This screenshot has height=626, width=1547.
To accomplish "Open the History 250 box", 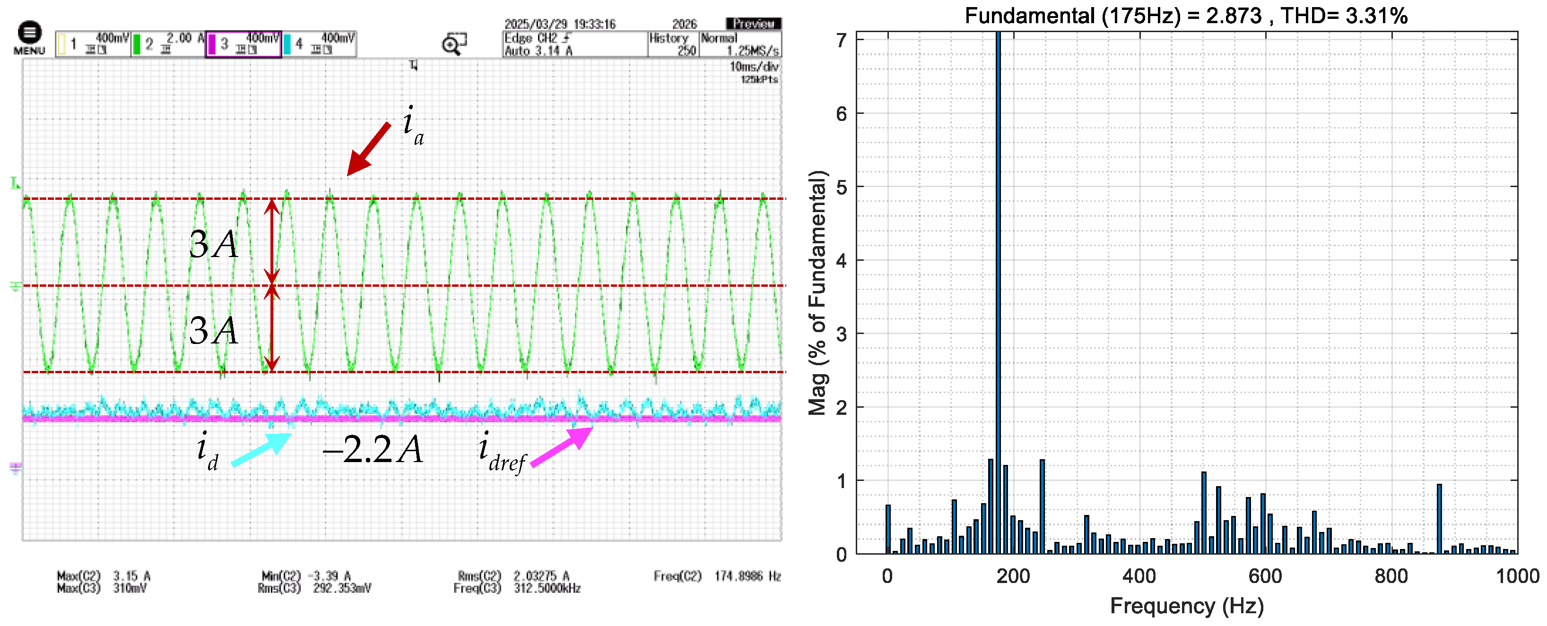I will 673,44.
